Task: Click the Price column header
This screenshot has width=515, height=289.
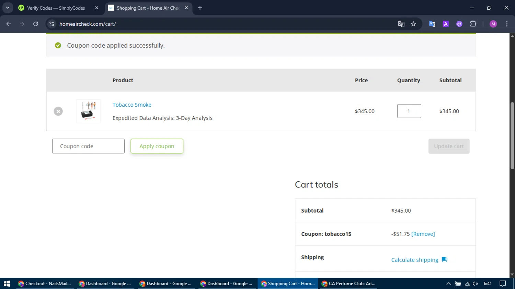Action: pos(361,80)
